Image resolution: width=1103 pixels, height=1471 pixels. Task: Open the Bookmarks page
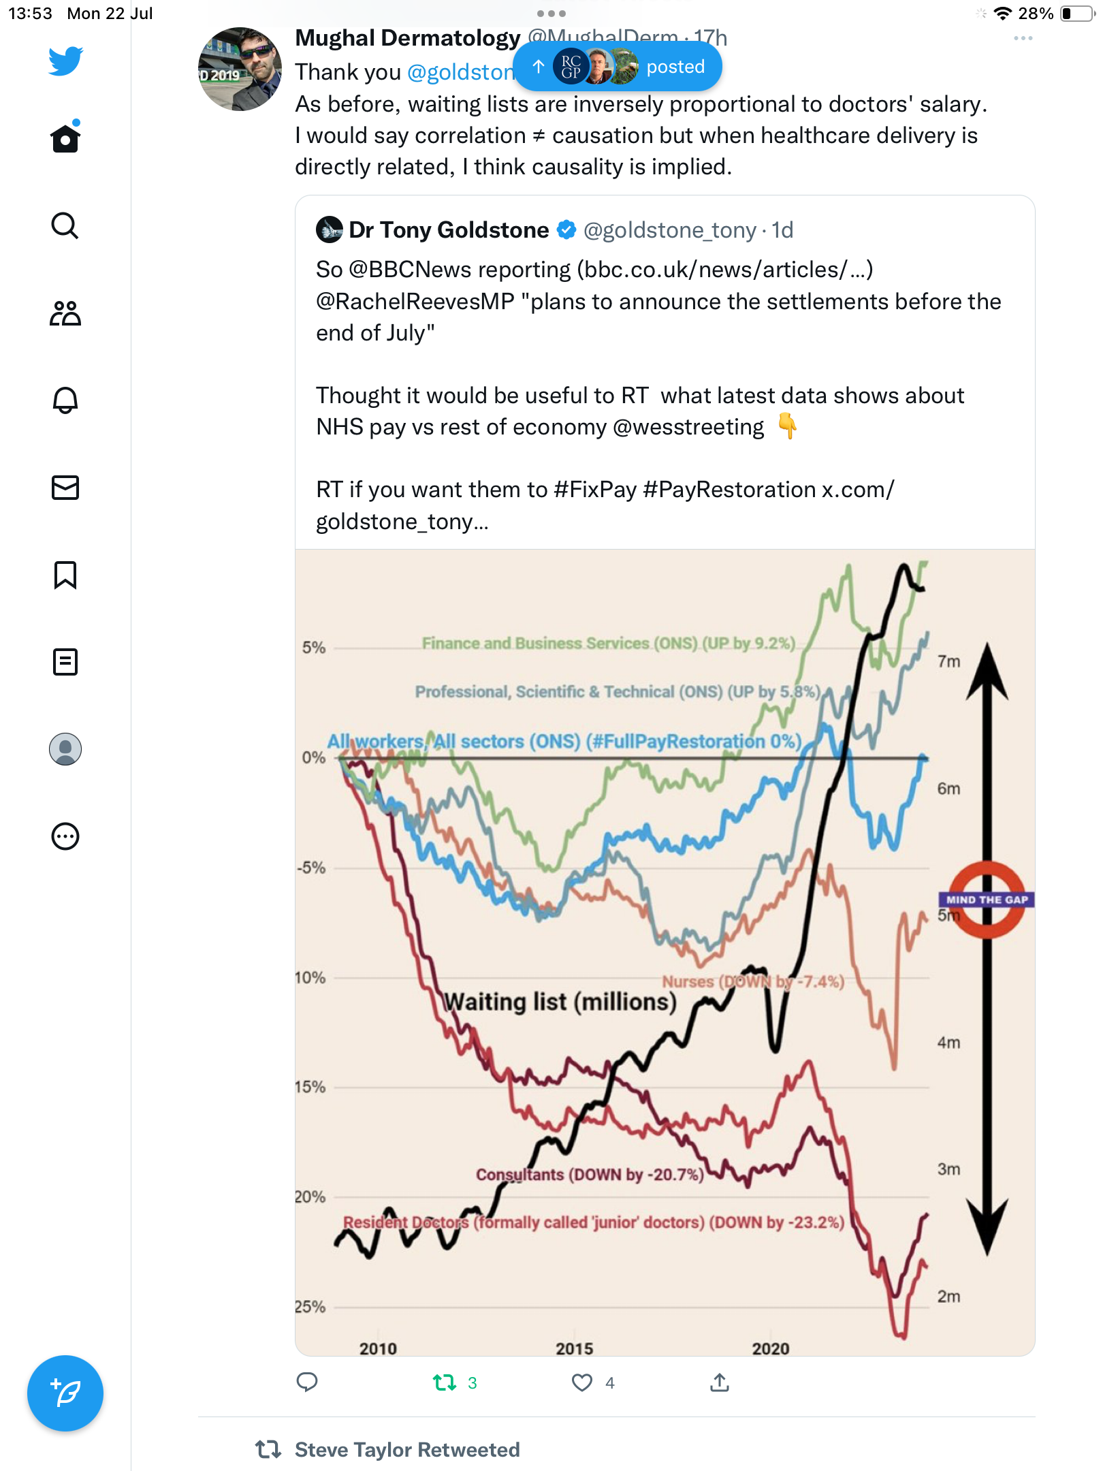click(65, 575)
